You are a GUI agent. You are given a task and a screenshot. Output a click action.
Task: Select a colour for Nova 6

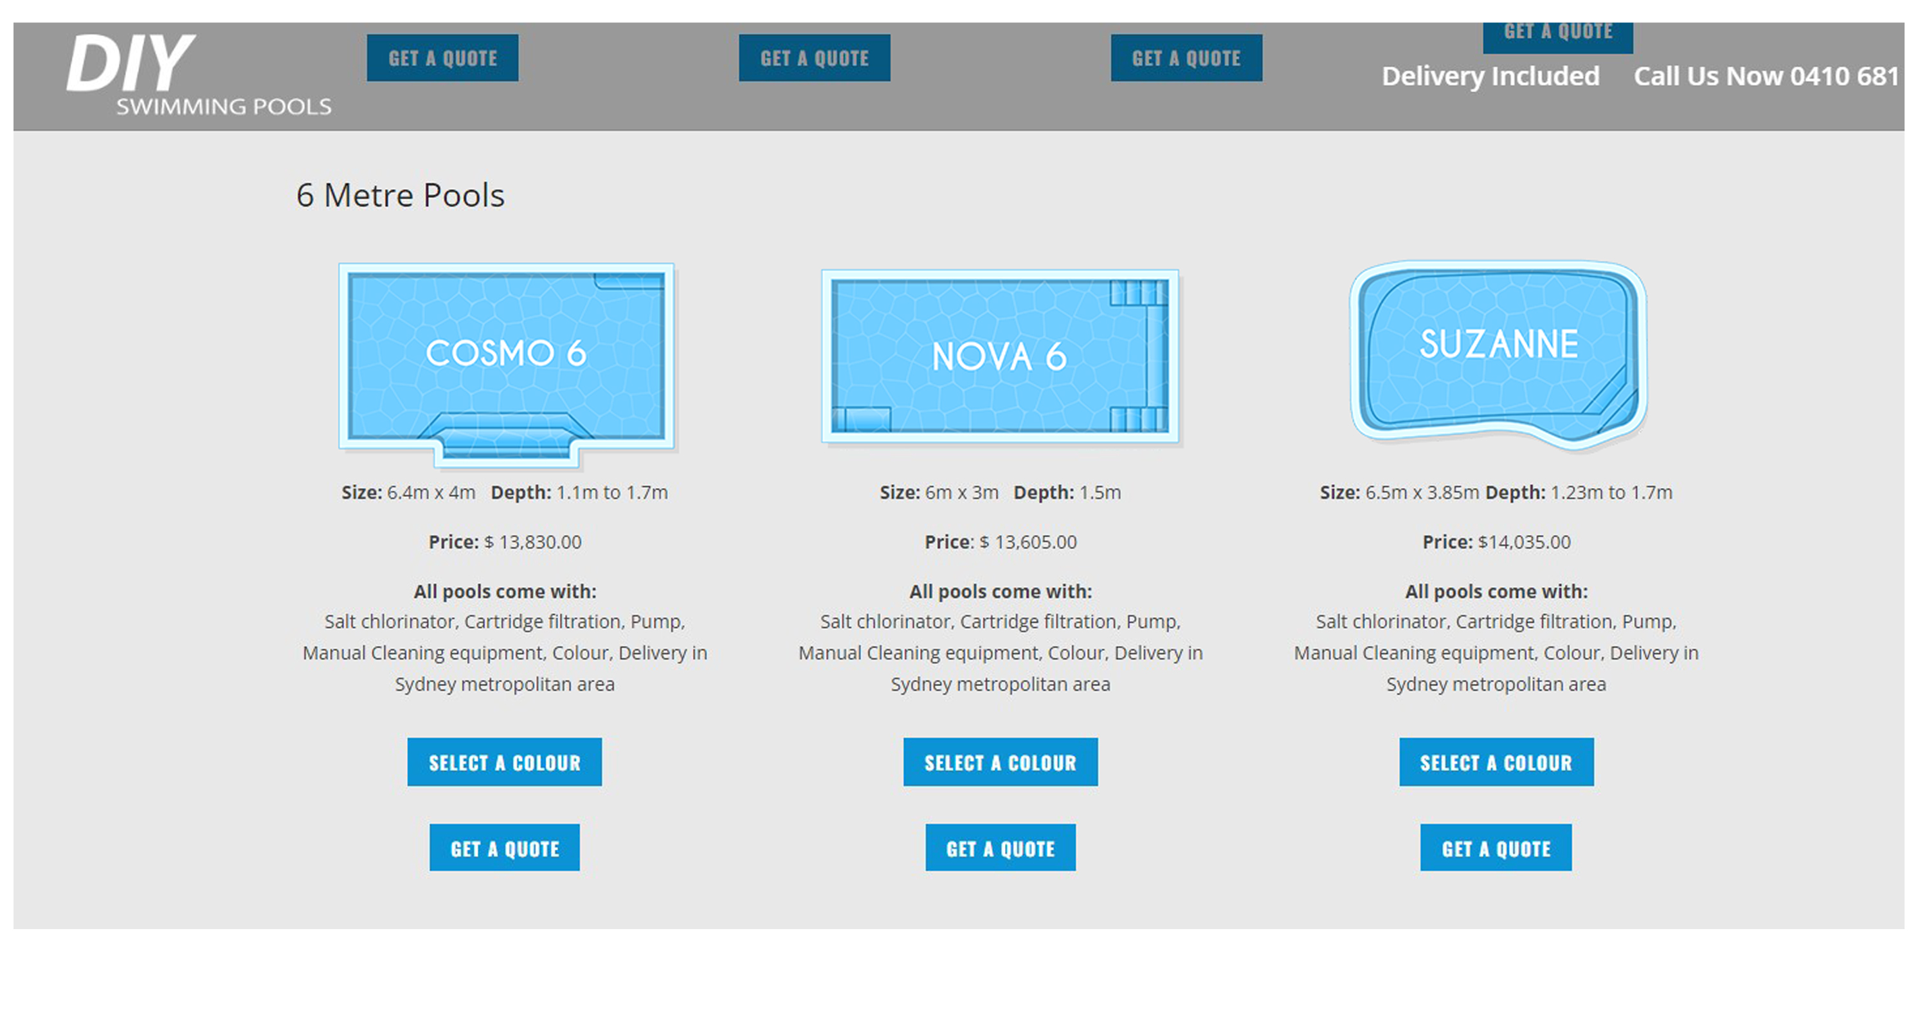(1000, 762)
